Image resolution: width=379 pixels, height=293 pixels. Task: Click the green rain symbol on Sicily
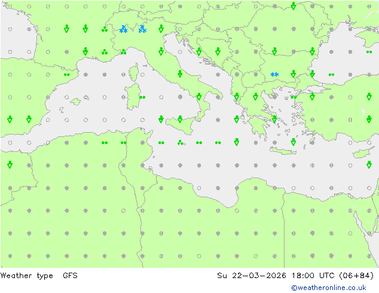180,119
